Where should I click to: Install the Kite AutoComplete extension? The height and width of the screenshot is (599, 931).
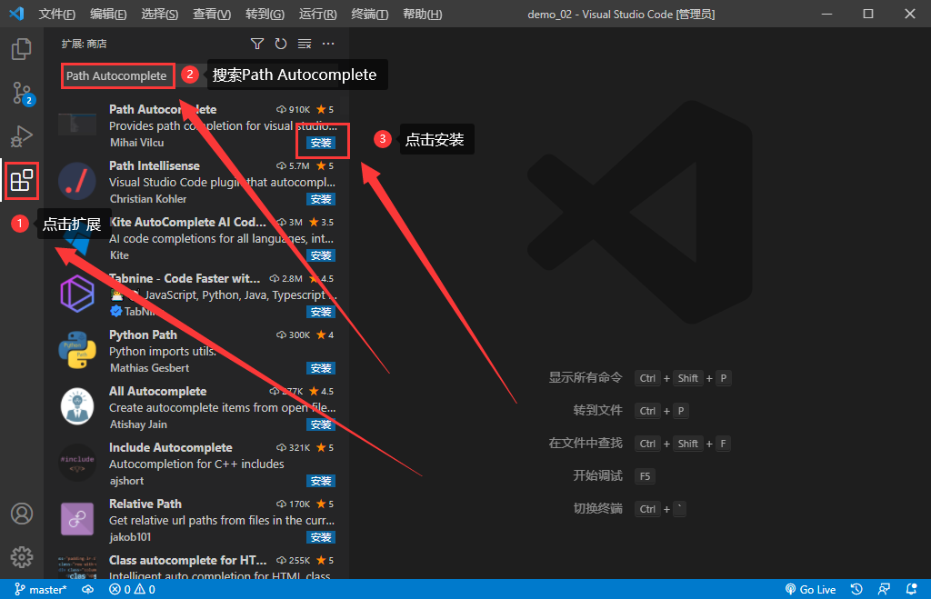[321, 255]
